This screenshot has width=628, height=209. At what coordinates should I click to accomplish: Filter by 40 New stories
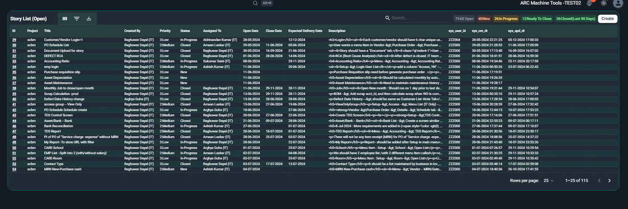[x=484, y=19]
